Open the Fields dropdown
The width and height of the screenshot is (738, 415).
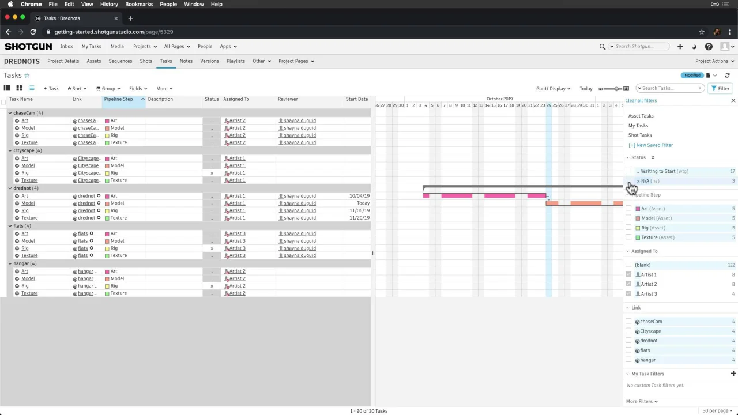coord(138,89)
